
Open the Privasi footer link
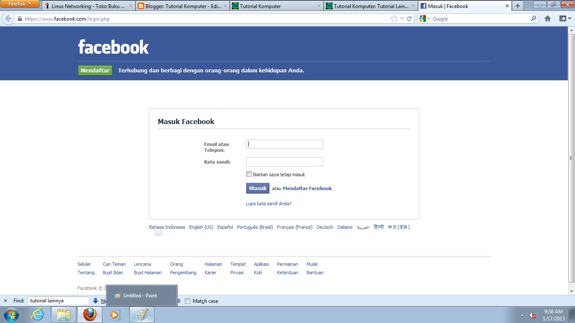point(237,273)
